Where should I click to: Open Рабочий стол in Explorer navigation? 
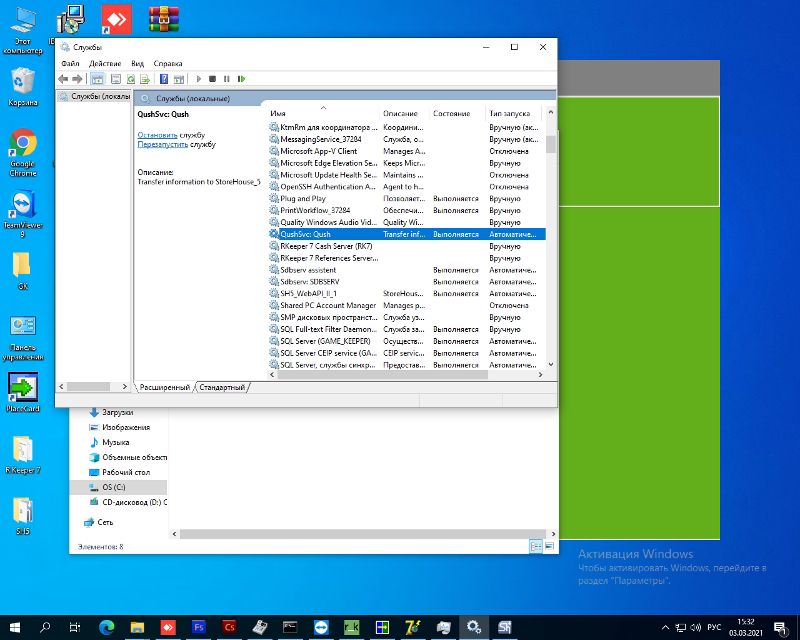[119, 472]
